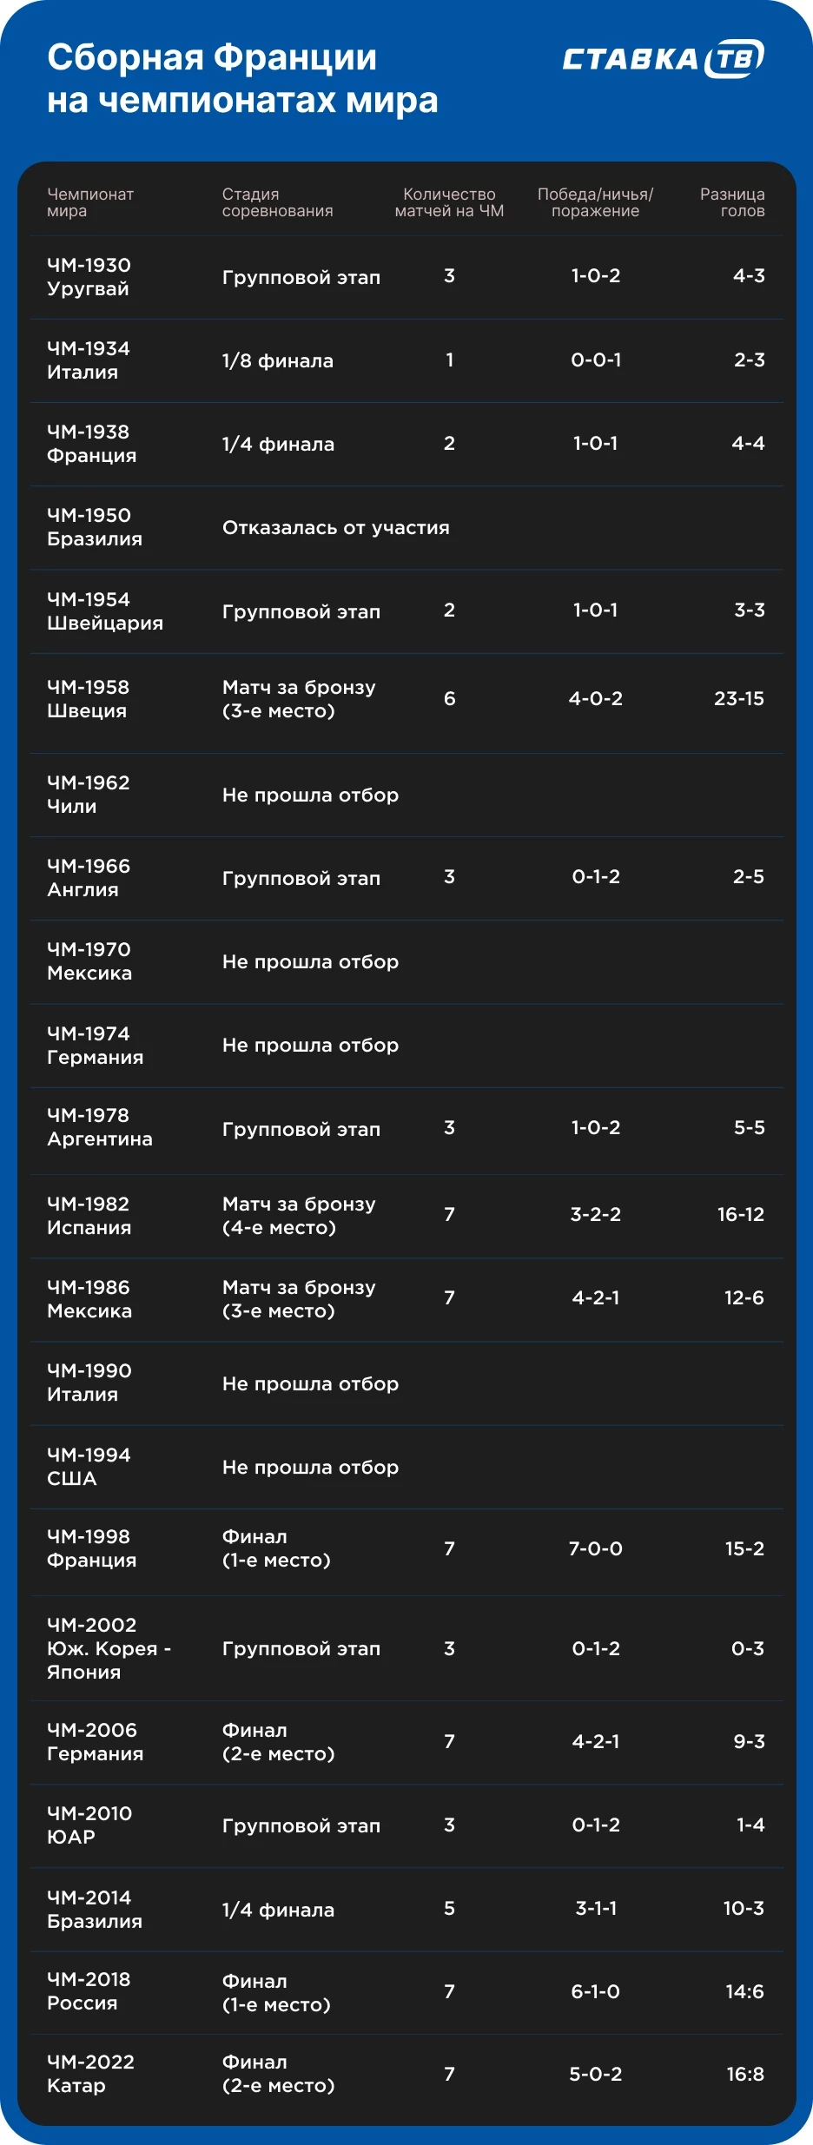The image size is (813, 2145).
Task: Click the Количество матчей на ЧМ header
Action: click(x=449, y=202)
